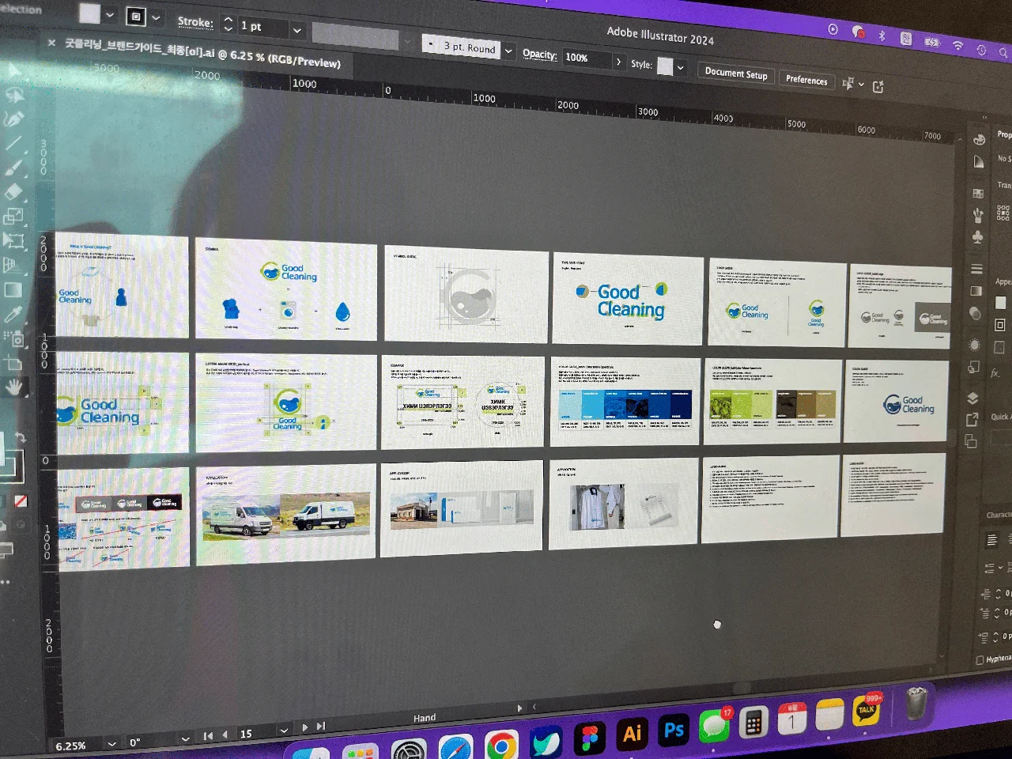The height and width of the screenshot is (759, 1012).
Task: Open the Layers panel icon
Action: [x=973, y=398]
